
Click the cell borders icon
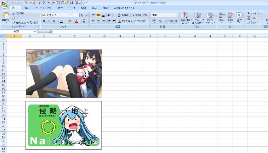pyautogui.click(x=62, y=21)
